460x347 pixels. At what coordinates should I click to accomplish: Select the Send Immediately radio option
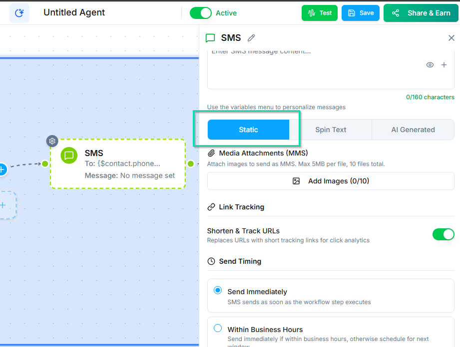[x=218, y=290]
